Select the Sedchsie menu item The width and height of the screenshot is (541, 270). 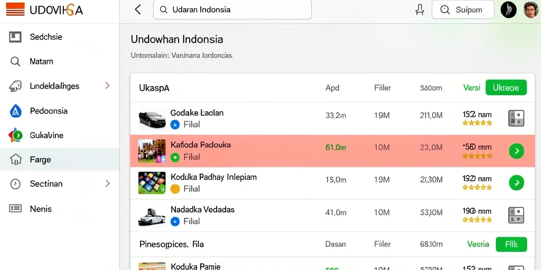tap(60, 37)
